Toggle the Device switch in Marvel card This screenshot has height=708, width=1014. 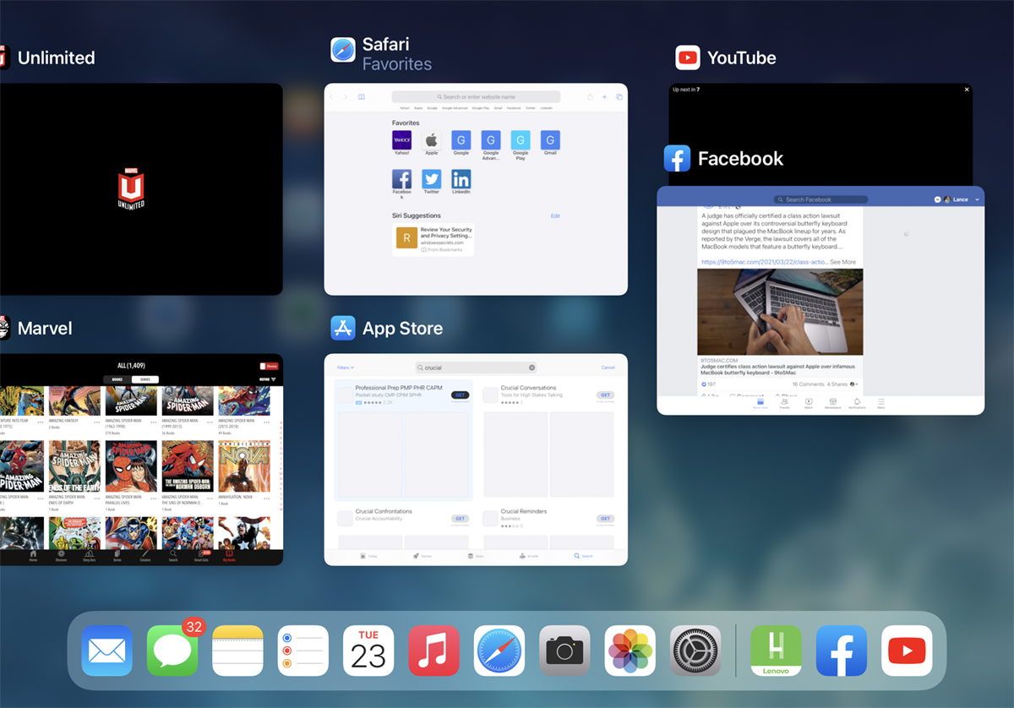click(269, 366)
